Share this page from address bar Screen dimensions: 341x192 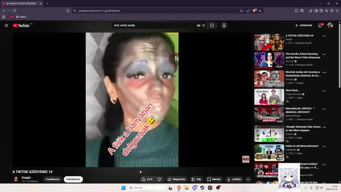point(248,11)
